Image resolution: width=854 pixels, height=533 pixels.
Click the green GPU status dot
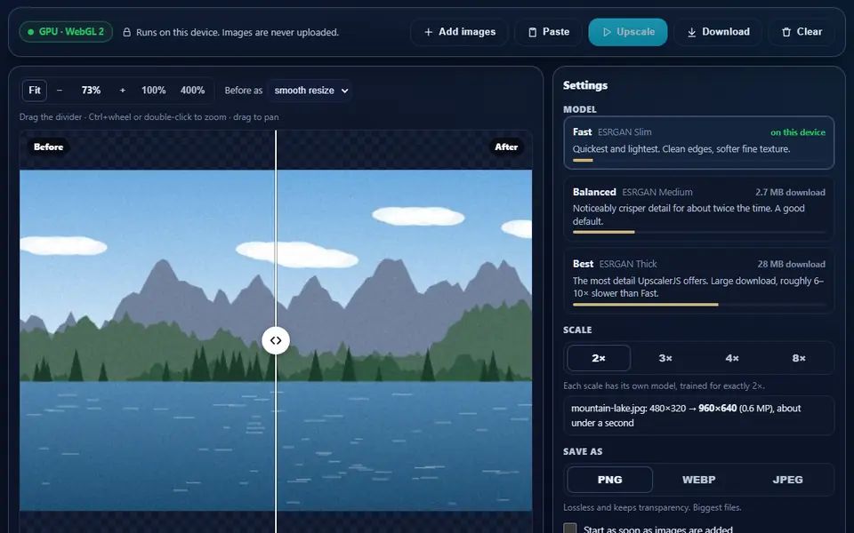31,32
